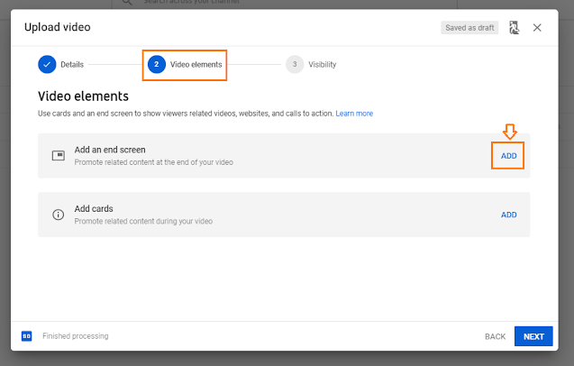Screen dimensions: 574x366
Task: Click the SD quality badge icon
Action: 26,336
